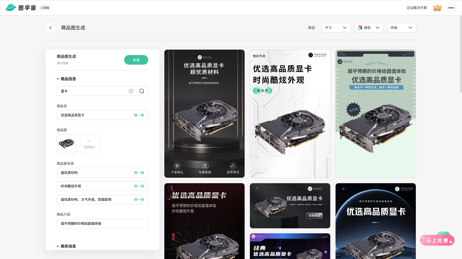Open dark pedestal template 优选高品质显卡 超优质材料
Screen dimensions: 462x259
pos(205,114)
